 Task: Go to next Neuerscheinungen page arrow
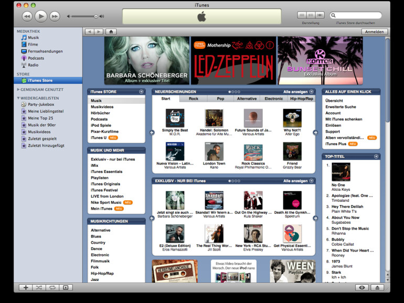315,132
